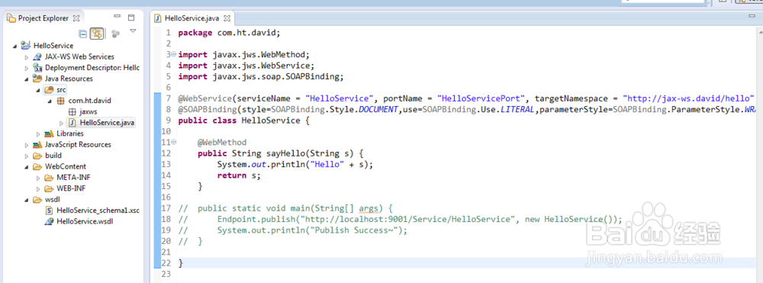Select the com.ht.david package
763x283 pixels.
pyautogui.click(x=89, y=101)
